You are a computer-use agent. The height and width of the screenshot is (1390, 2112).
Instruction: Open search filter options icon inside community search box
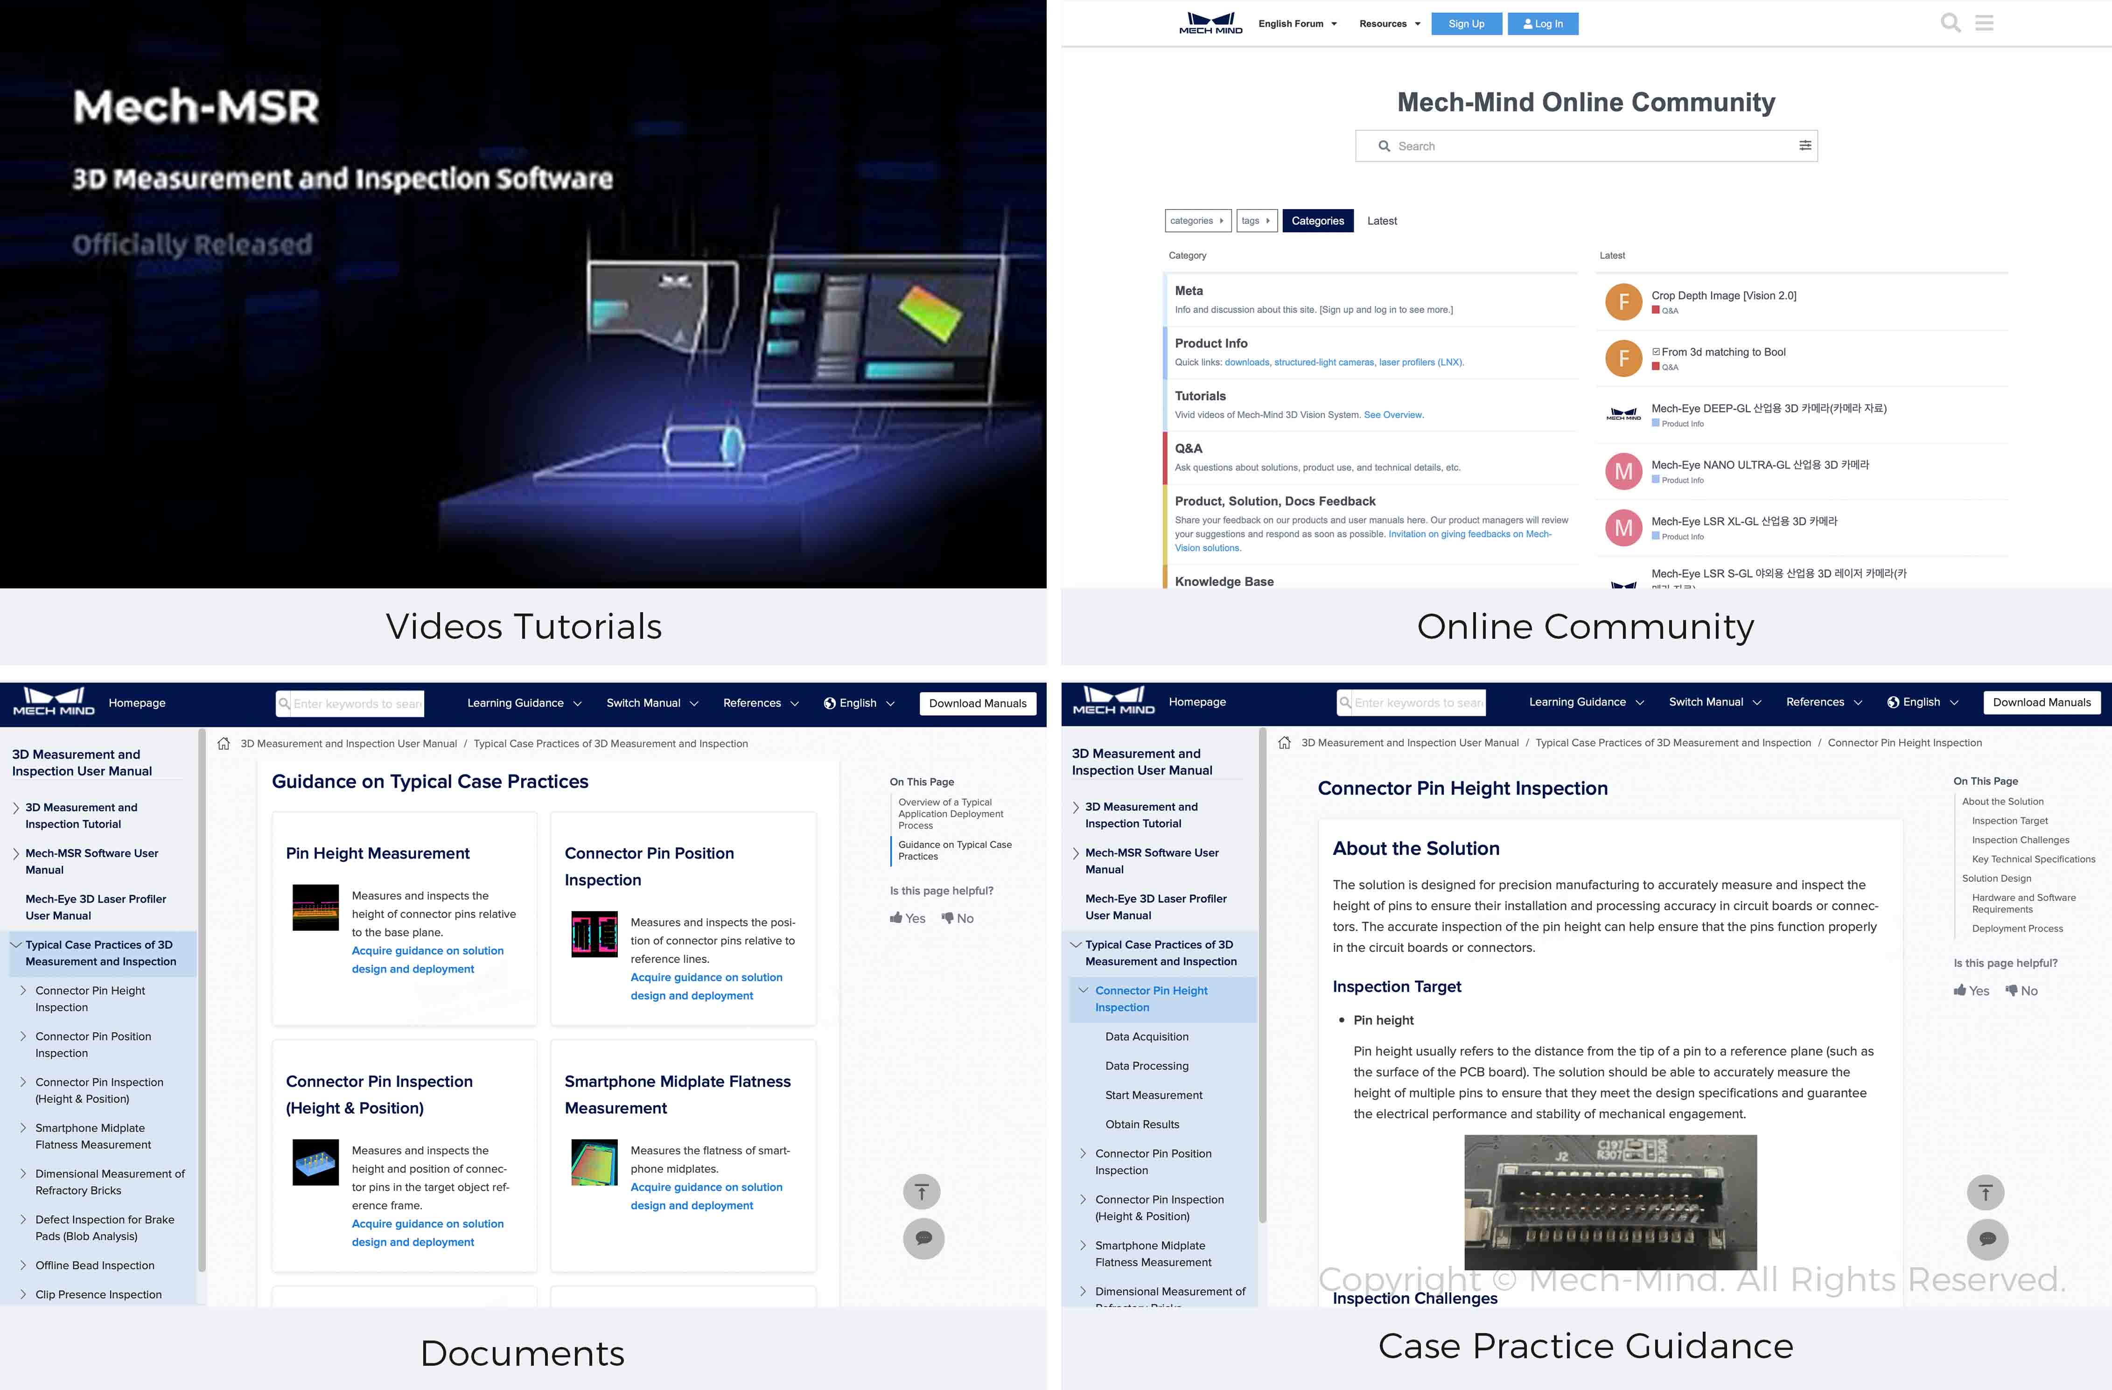1805,146
